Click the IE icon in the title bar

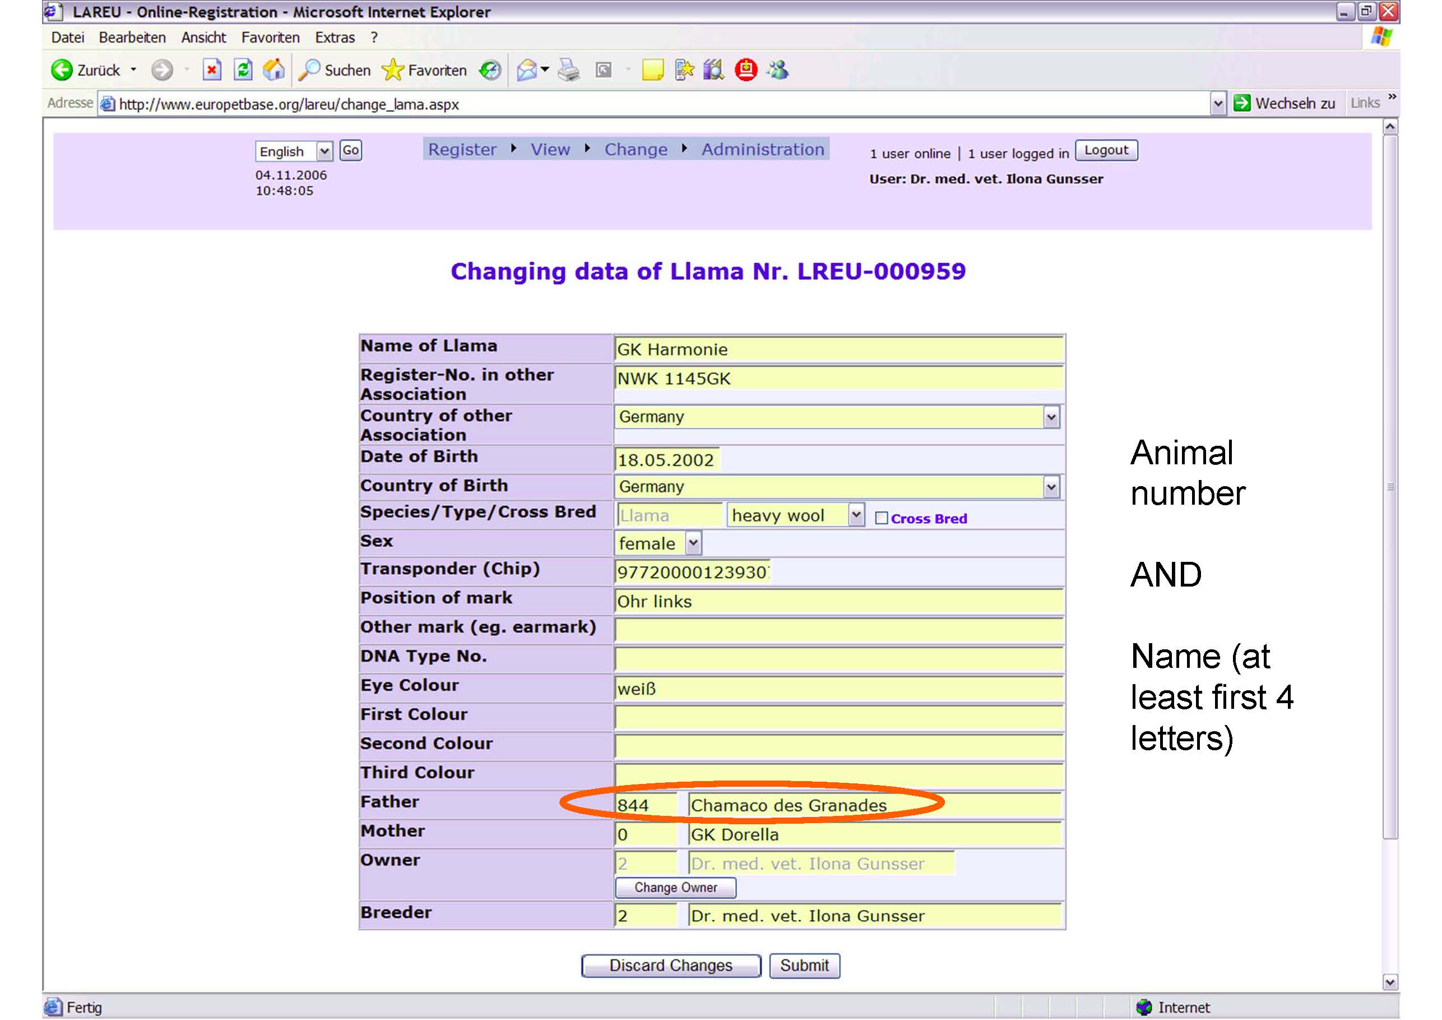pos(53,11)
